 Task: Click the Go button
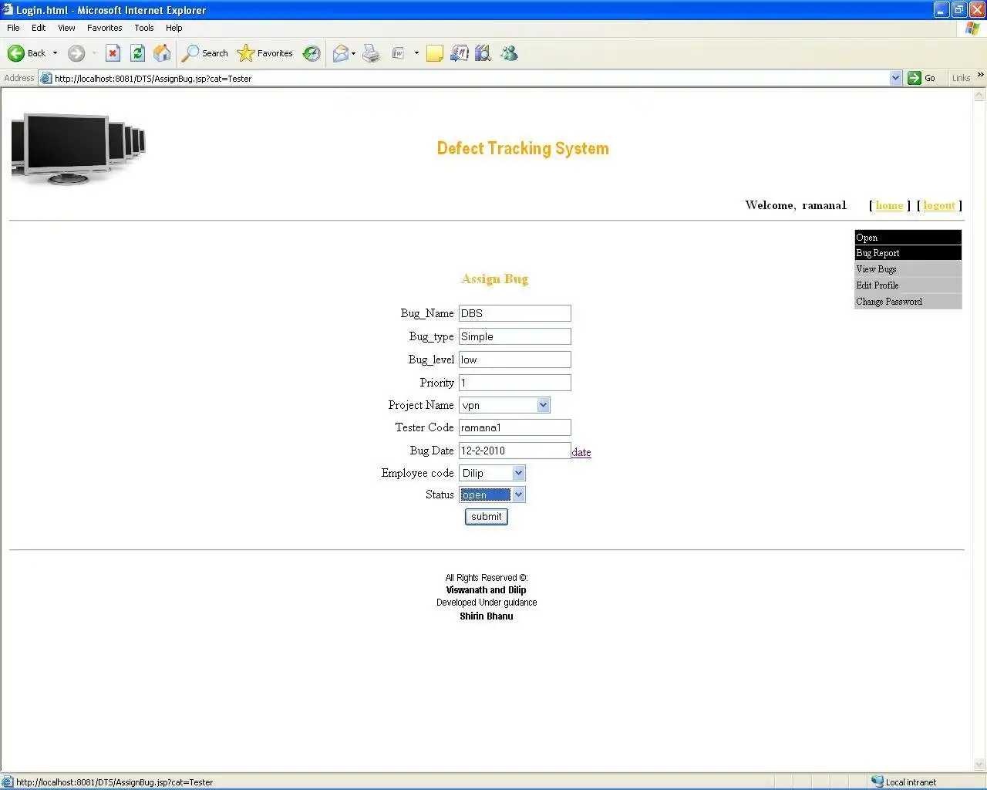(922, 78)
